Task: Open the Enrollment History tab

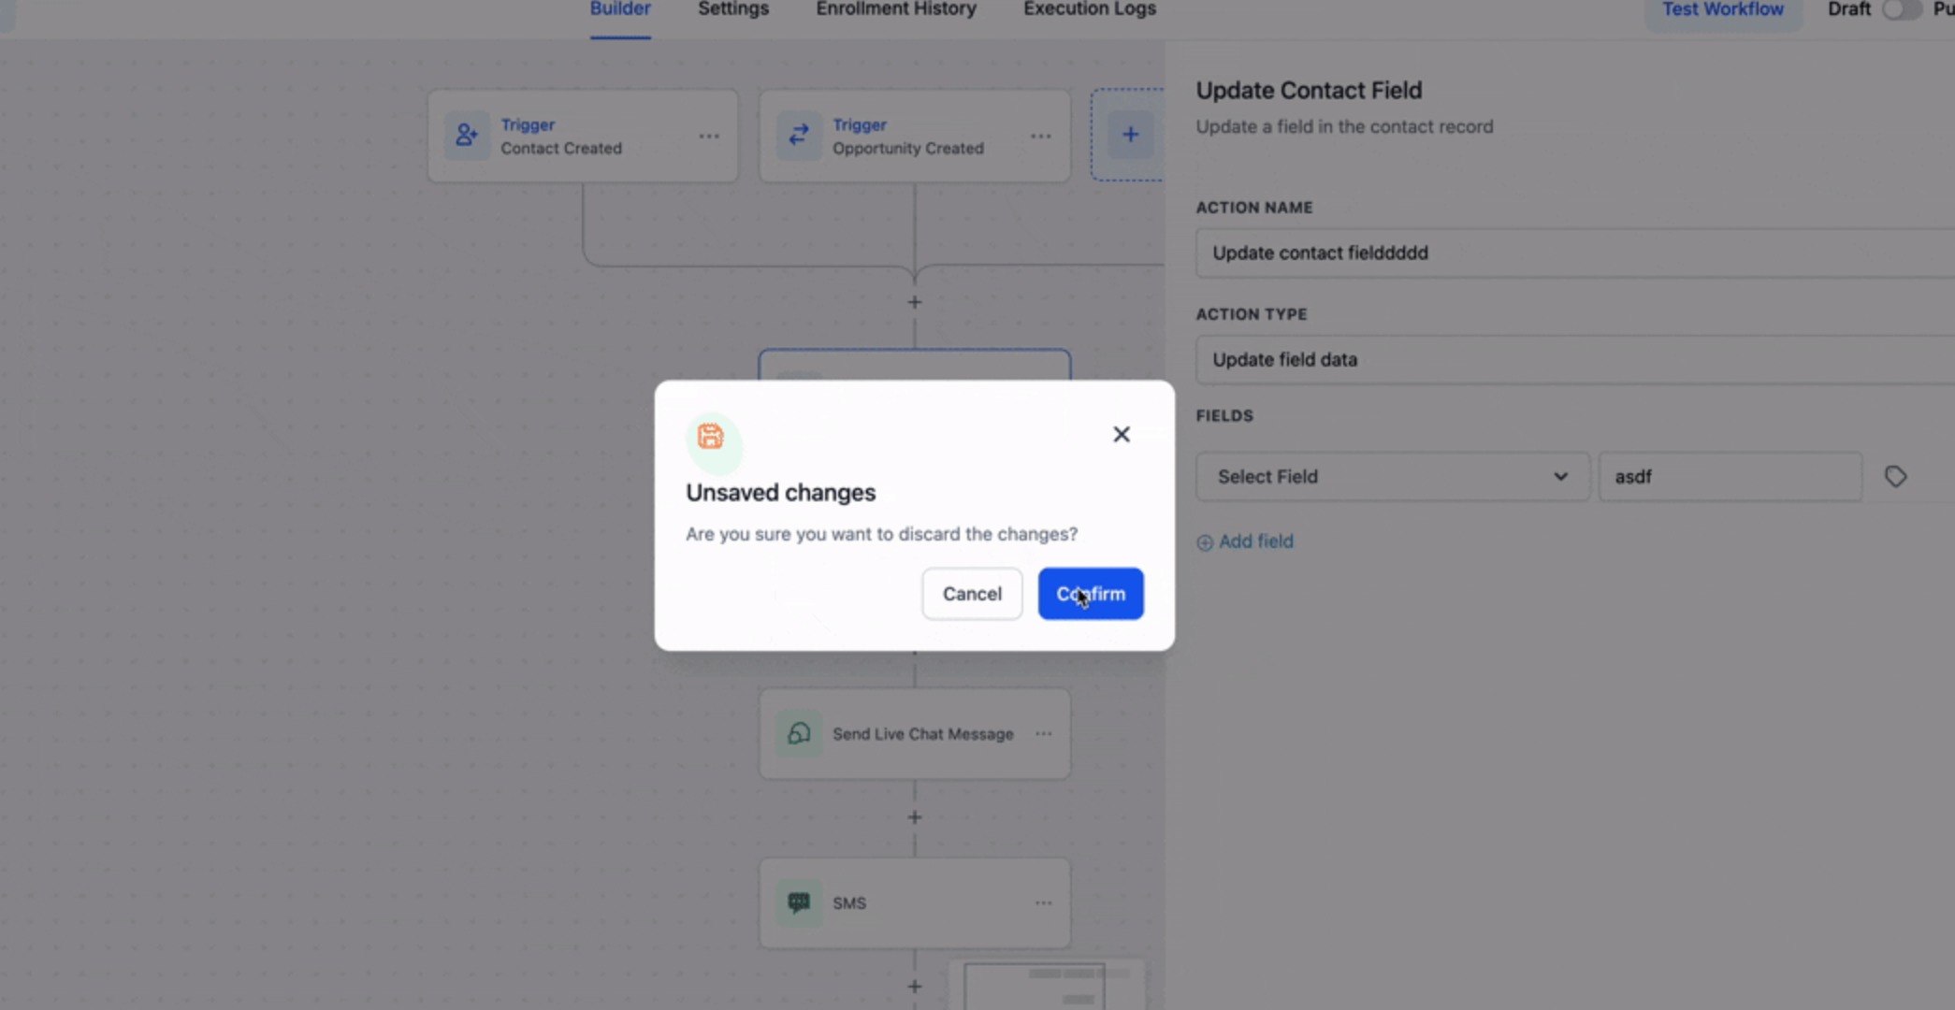Action: click(895, 9)
